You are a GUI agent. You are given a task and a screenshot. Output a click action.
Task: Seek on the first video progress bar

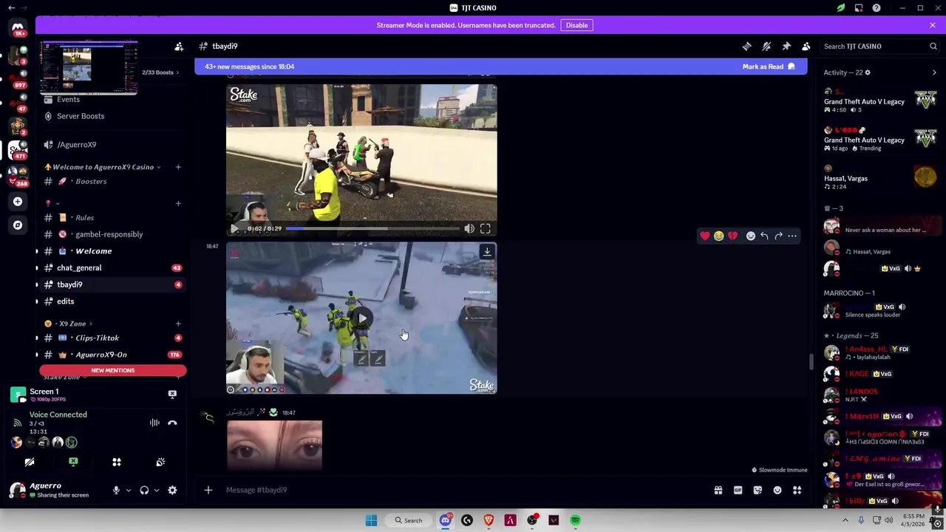point(372,229)
